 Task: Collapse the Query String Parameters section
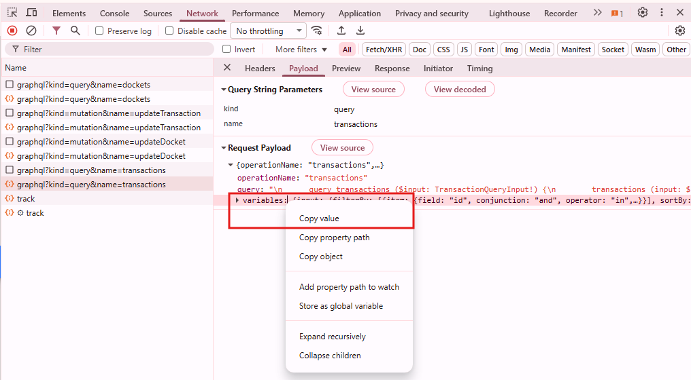point(223,90)
